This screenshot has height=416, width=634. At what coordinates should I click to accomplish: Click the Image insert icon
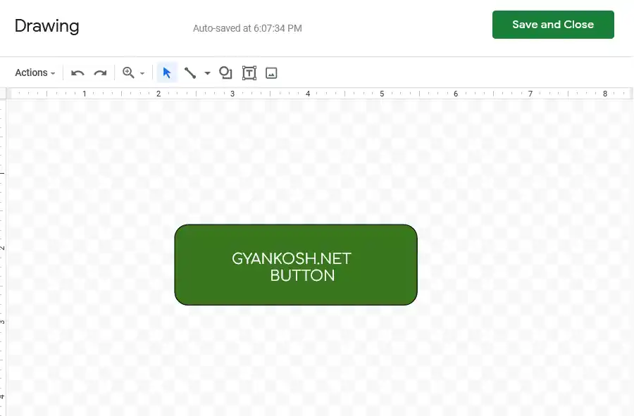[271, 73]
